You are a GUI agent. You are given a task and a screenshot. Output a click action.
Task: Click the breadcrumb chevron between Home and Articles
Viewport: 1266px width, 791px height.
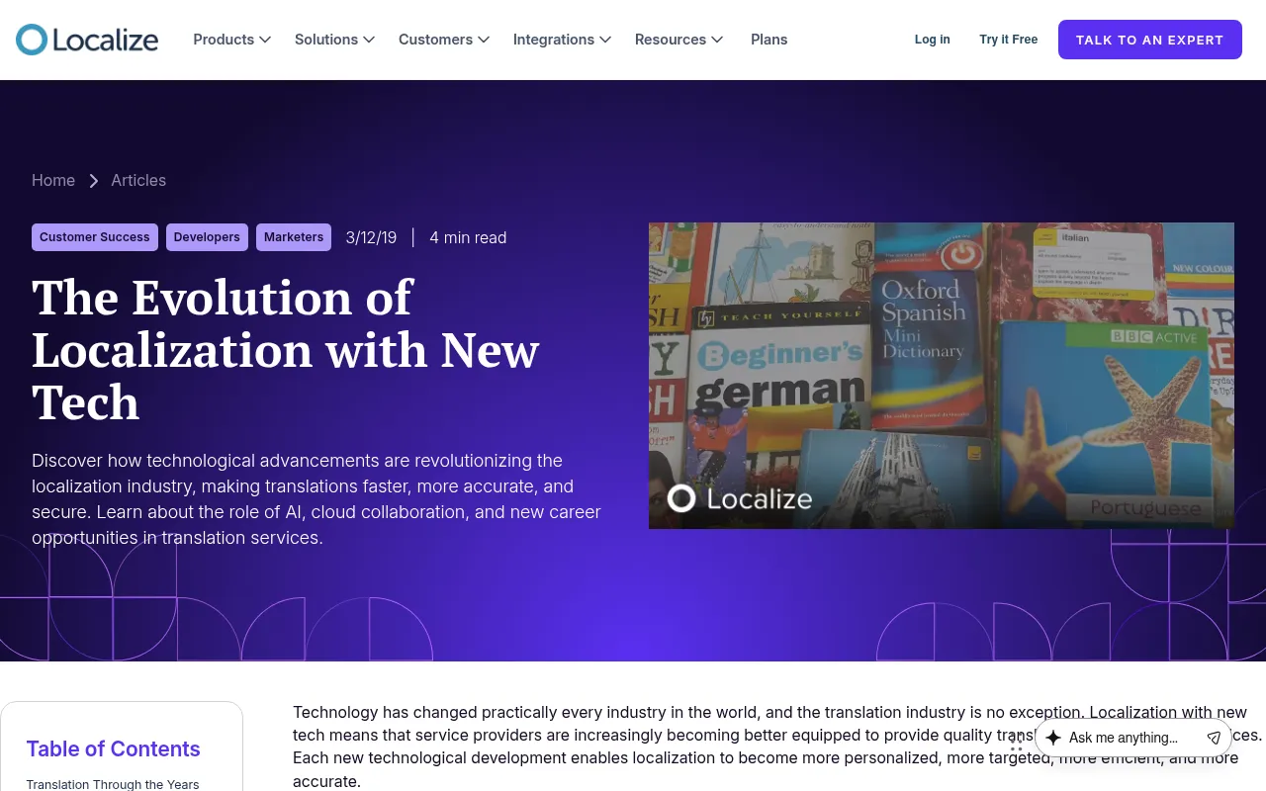click(94, 181)
